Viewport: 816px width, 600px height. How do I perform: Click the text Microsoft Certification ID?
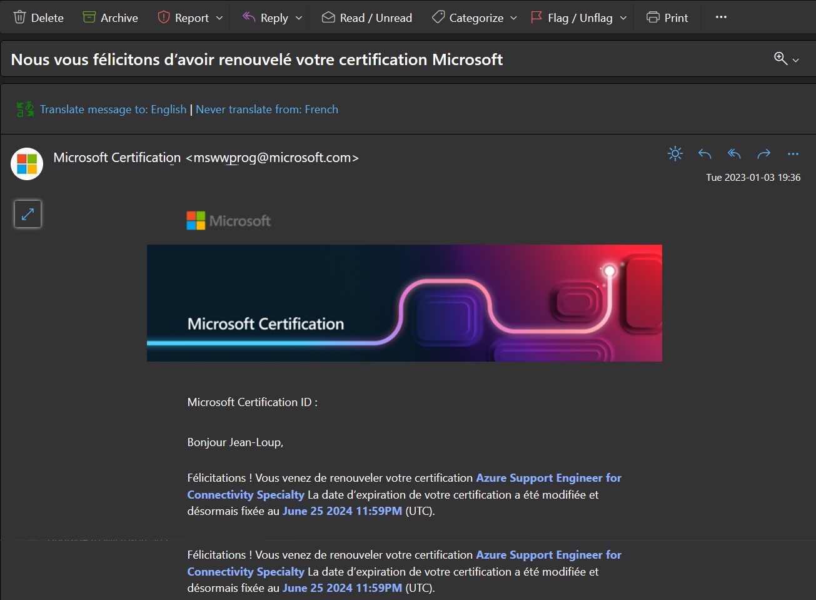click(x=253, y=402)
